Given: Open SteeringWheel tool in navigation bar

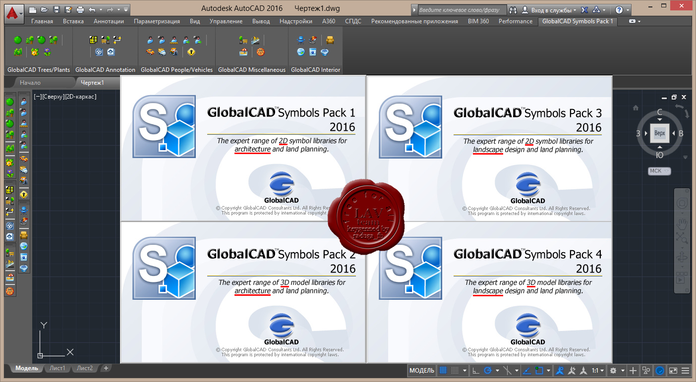Looking at the screenshot, I should point(682,203).
